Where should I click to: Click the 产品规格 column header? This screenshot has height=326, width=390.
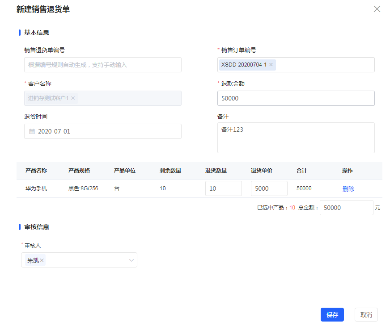tap(79, 170)
